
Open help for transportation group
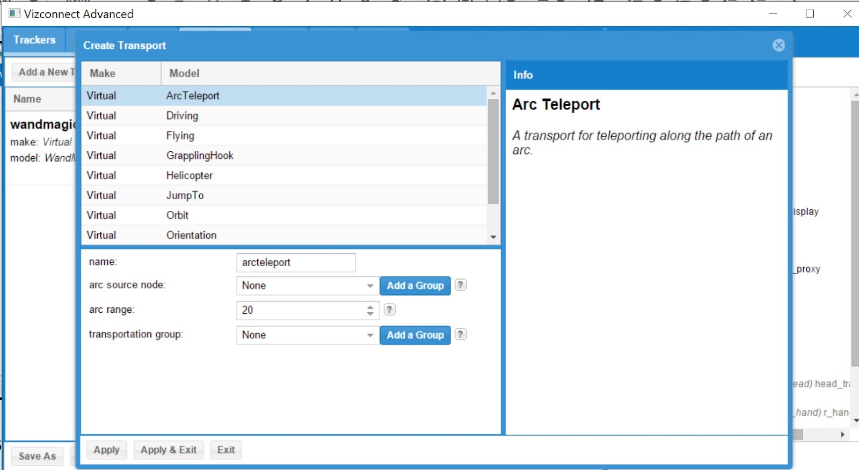coord(461,334)
